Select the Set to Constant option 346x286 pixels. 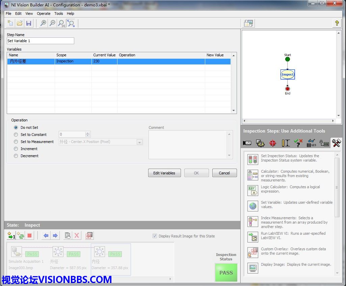[x=16, y=135]
